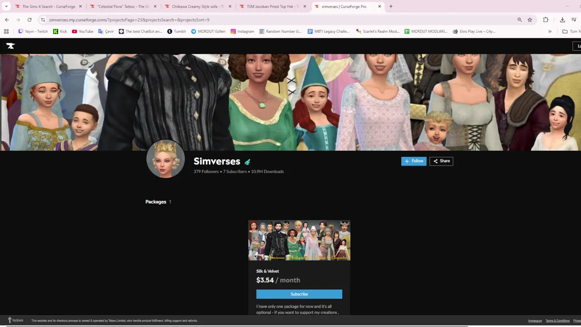Click the Simverses profile avatar

[165, 159]
